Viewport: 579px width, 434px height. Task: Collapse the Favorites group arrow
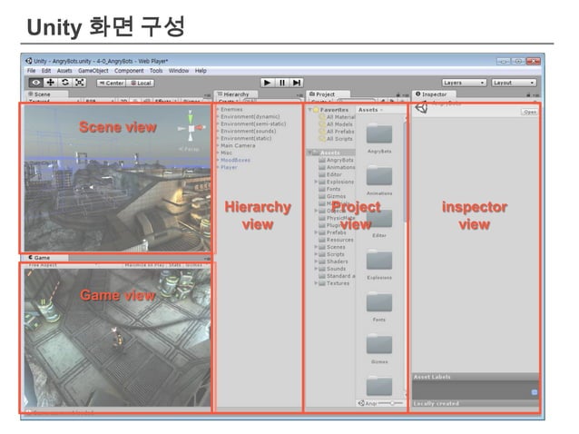coord(309,110)
